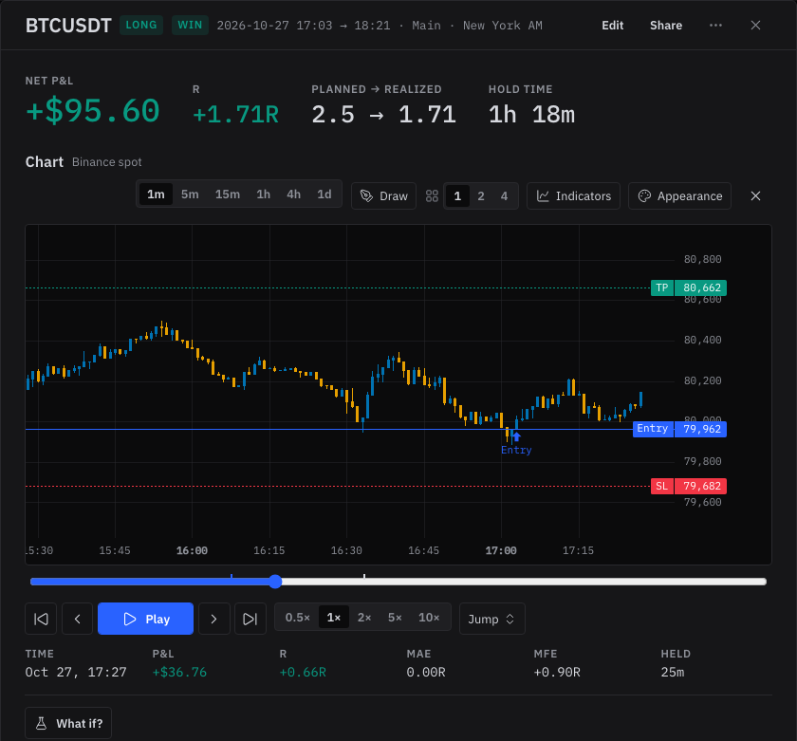Click the Share button
This screenshot has height=741, width=797.
point(666,26)
